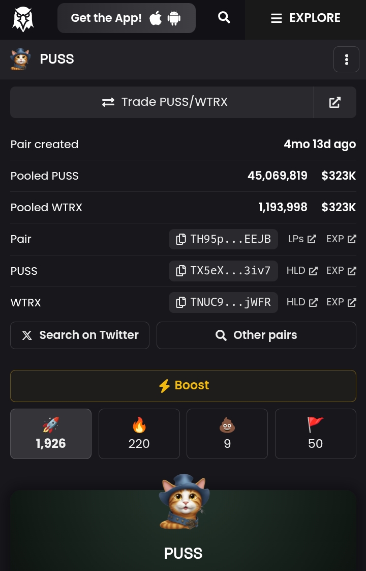Copy the Pair address TH95p...EEJB

click(223, 239)
